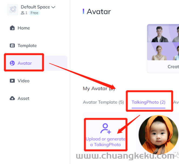Open the avatar collage creation card
Viewport: 179px width, 164px height.
coord(163,48)
